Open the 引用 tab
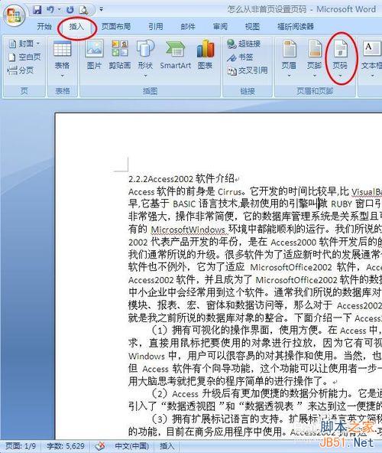Viewport: 382px width, 453px height. tap(156, 27)
